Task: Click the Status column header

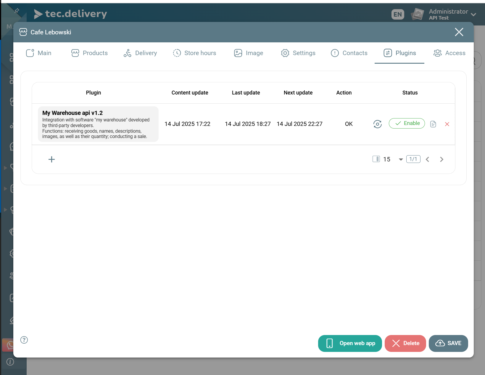Action: click(x=410, y=93)
